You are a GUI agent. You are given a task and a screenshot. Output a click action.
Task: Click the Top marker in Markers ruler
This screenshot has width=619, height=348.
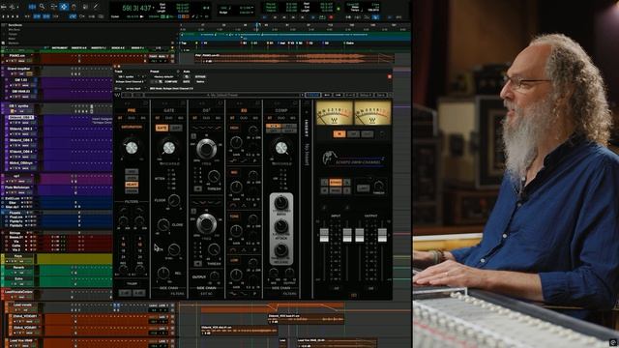tap(184, 43)
